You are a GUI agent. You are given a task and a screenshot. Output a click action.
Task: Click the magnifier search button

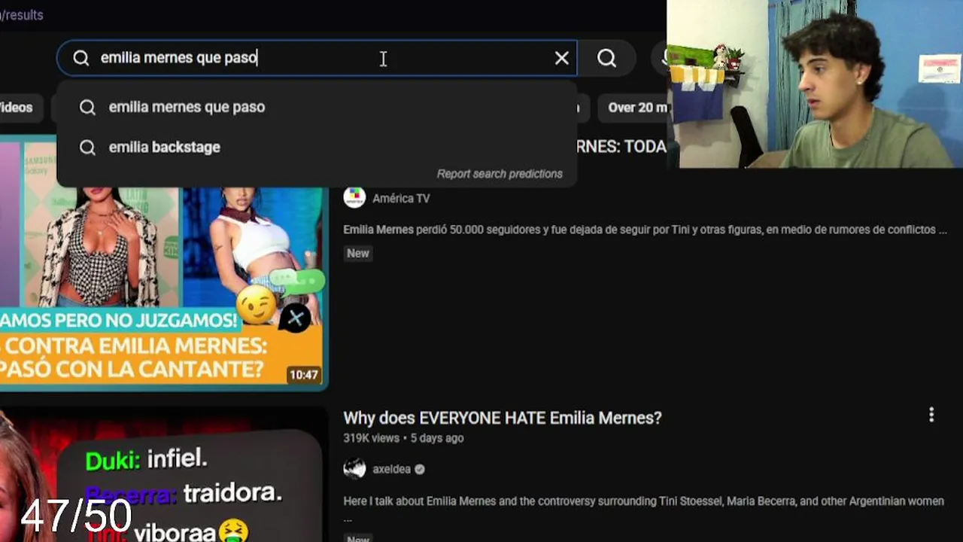coord(606,58)
